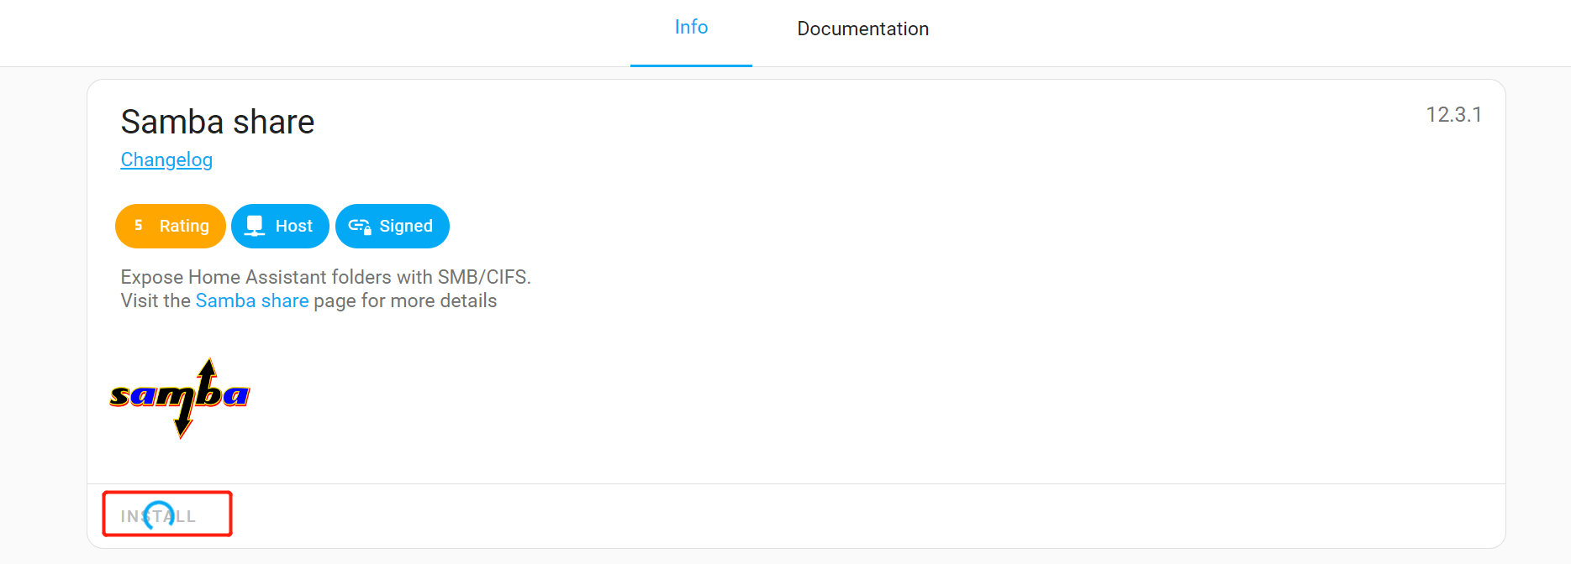Click the Expose Home Assistant folders description
The height and width of the screenshot is (564, 1571).
coord(326,277)
